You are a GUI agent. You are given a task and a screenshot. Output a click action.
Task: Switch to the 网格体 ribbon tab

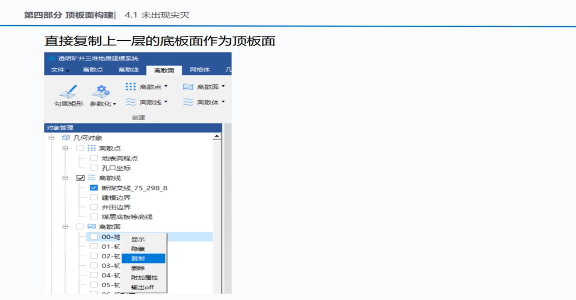tap(199, 70)
